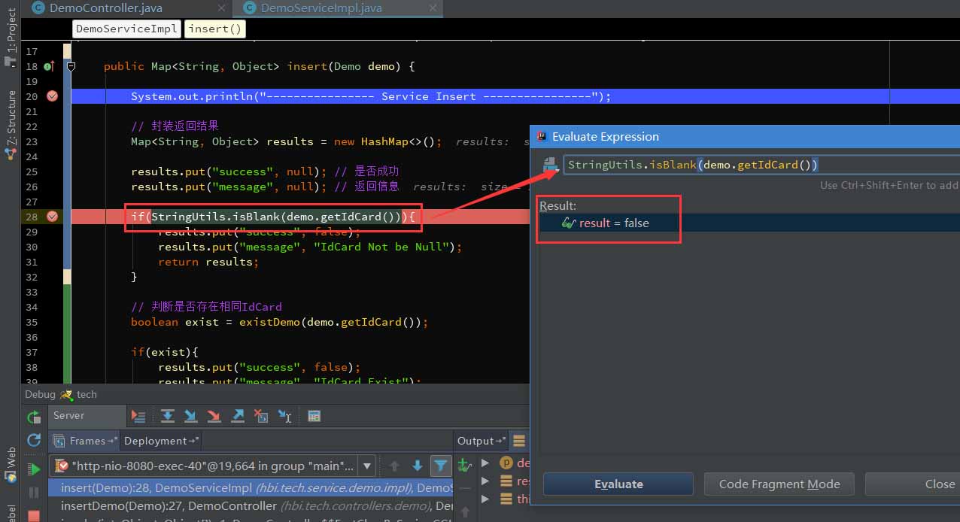Select the Output tab
960x522 pixels.
[x=480, y=441]
